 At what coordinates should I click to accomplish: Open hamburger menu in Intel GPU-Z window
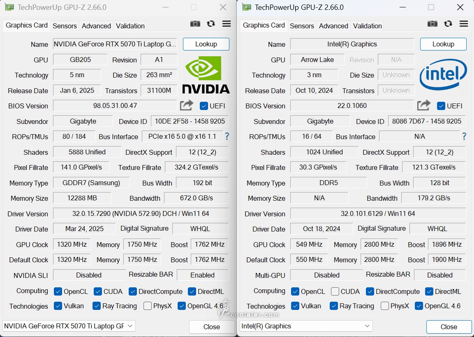pyautogui.click(x=464, y=23)
